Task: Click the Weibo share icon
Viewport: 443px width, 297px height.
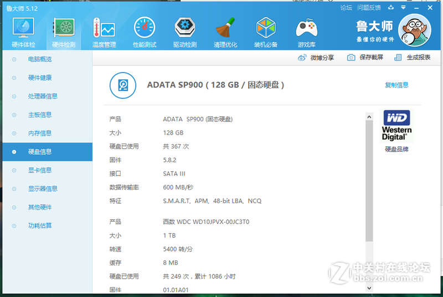Action: (x=302, y=58)
